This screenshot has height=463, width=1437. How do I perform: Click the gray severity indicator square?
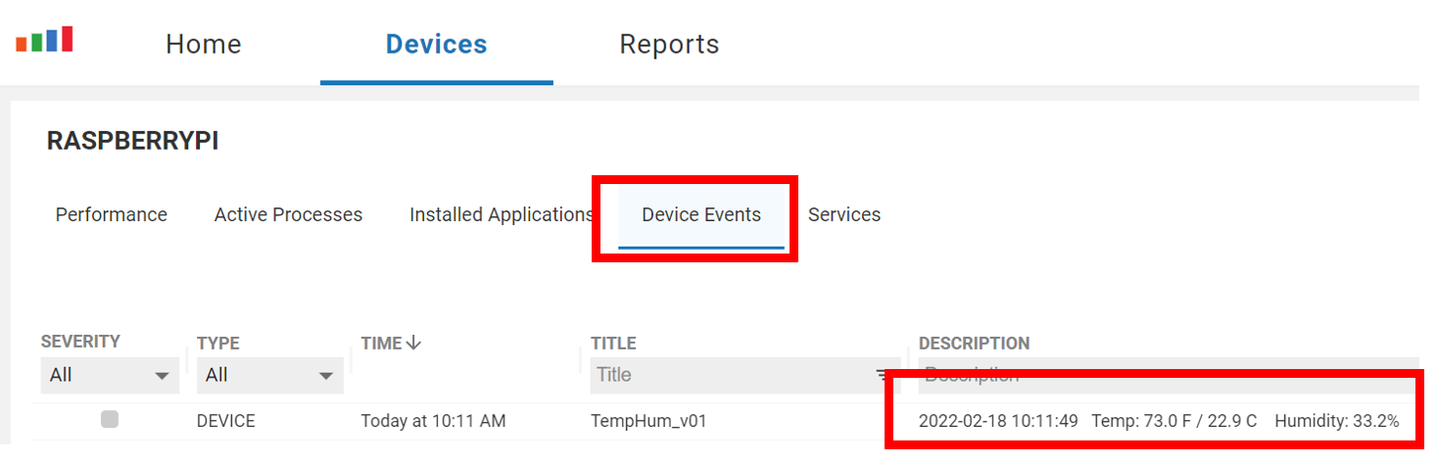110,420
